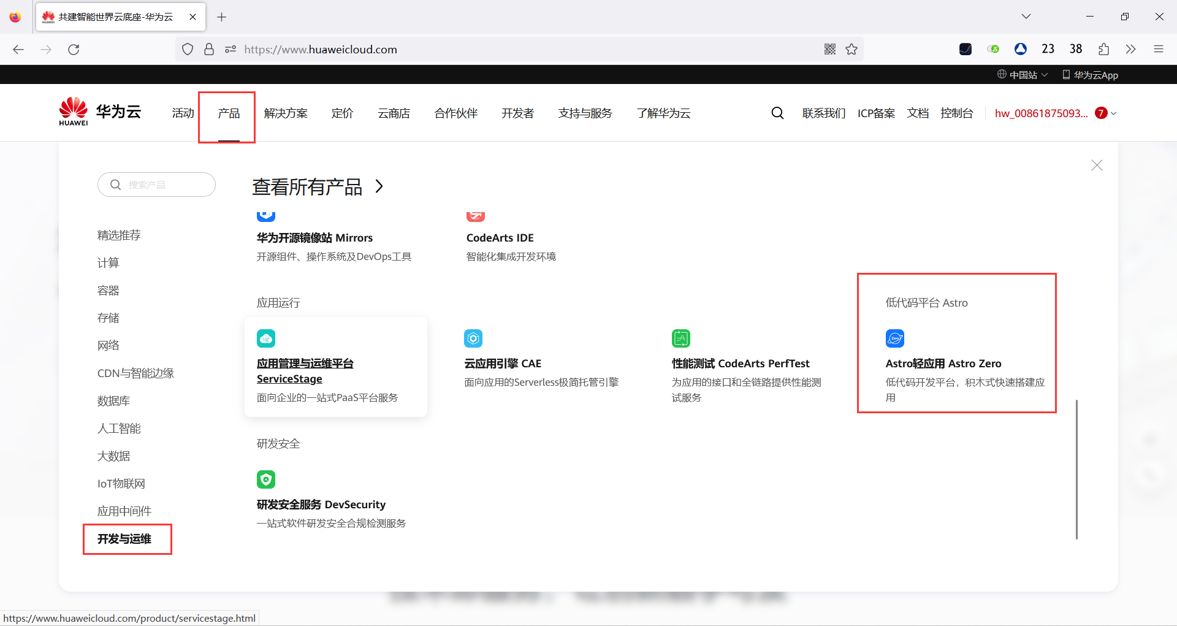Click inside the 搜索产品 search field
This screenshot has height=626, width=1177.
click(156, 185)
